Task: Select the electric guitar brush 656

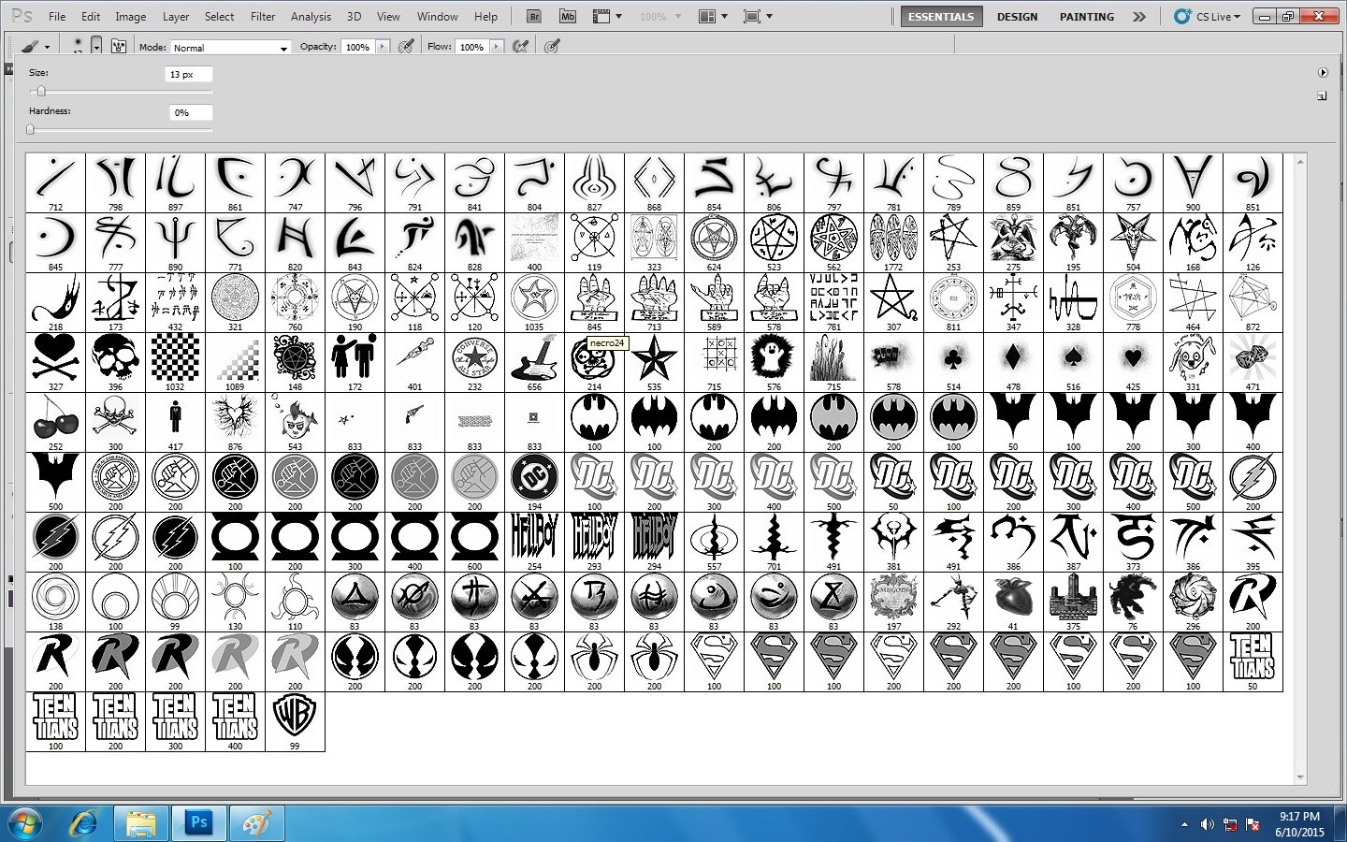Action: coord(534,362)
